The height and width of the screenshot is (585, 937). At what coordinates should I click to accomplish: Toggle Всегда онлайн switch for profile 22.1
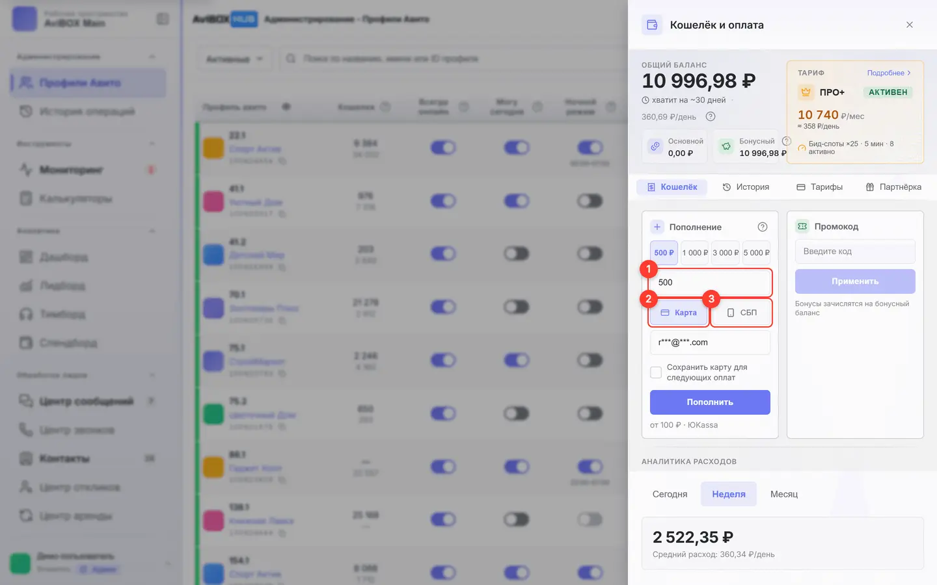click(443, 148)
